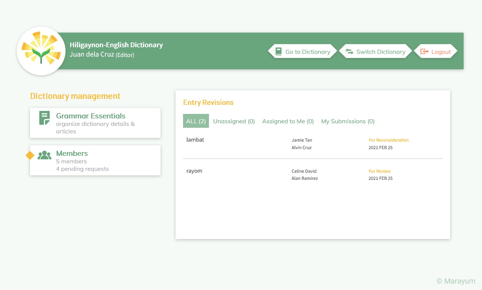Image resolution: width=482 pixels, height=290 pixels.
Task: Click the 2021 FEB 25 date for rayom
Action: point(380,178)
